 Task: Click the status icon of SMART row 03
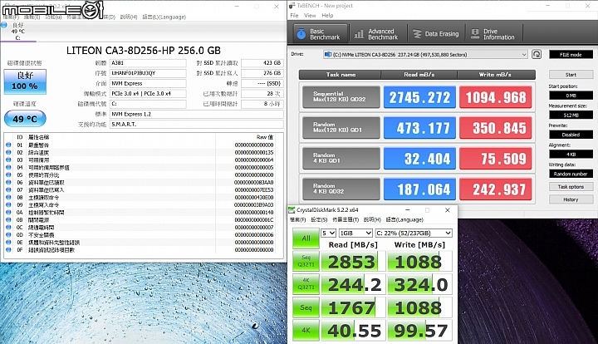(x=8, y=160)
